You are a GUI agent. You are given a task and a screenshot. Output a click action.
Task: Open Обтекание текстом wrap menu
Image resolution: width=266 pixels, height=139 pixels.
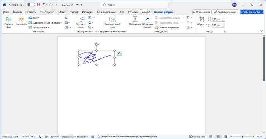coord(148,22)
